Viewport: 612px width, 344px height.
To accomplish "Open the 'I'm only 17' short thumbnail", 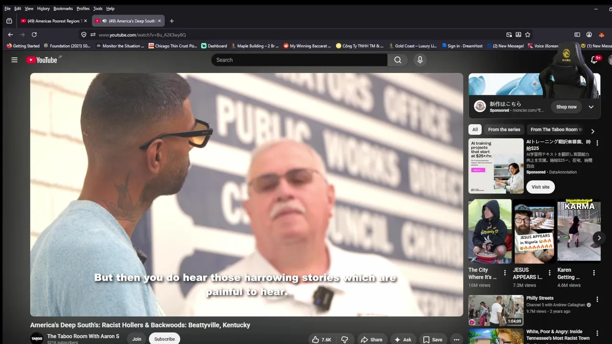I will coord(490,231).
